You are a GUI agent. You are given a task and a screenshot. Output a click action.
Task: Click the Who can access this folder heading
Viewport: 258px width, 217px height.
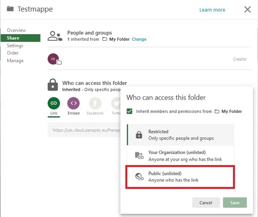click(94, 83)
